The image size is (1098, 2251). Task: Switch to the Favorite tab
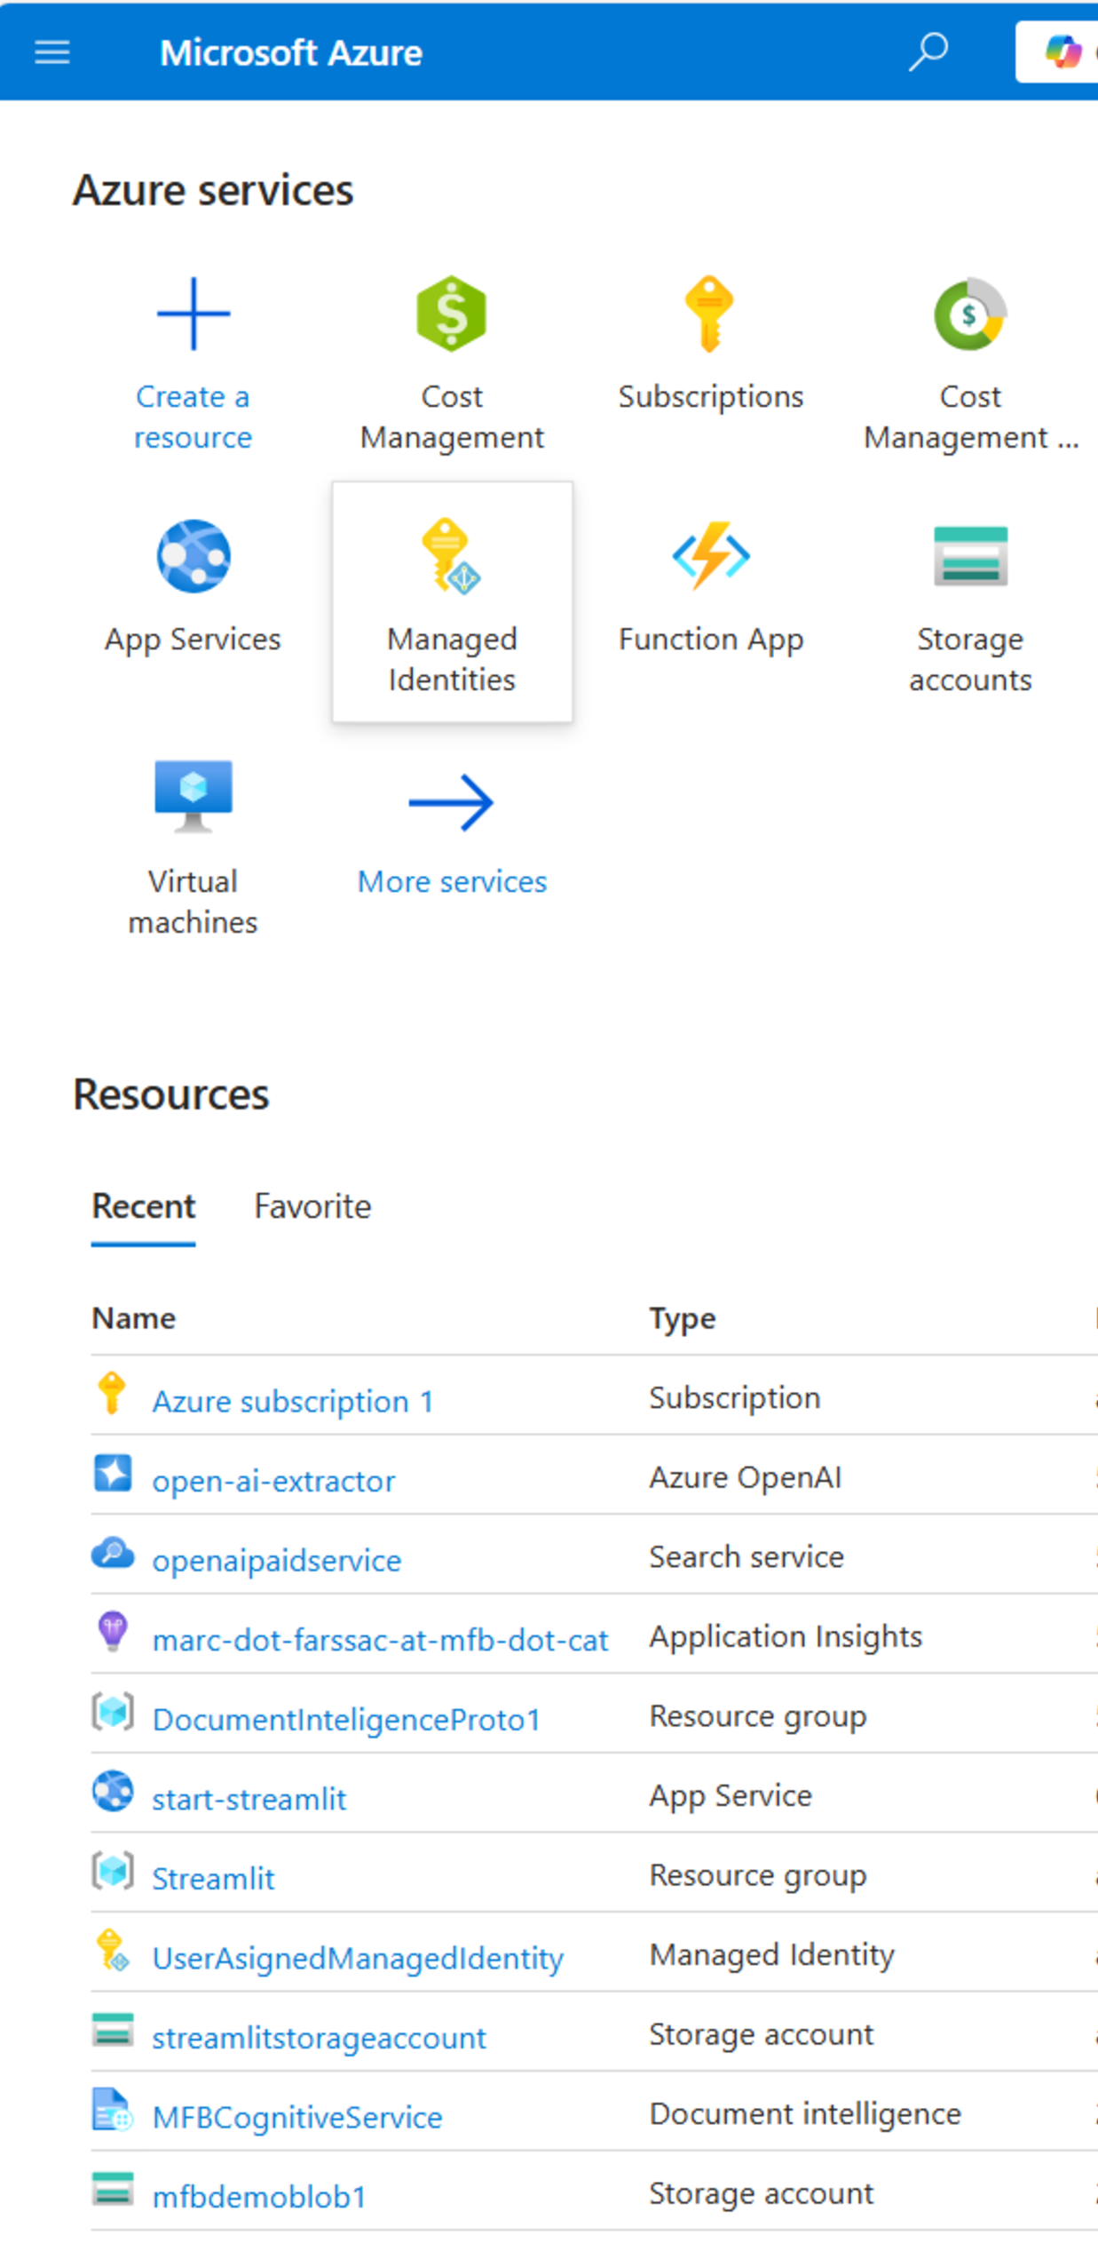pos(312,1206)
